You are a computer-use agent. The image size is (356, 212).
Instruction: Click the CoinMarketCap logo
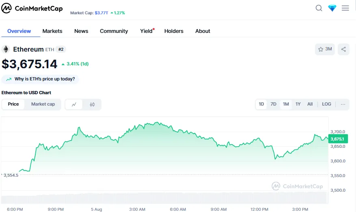(x=32, y=9)
